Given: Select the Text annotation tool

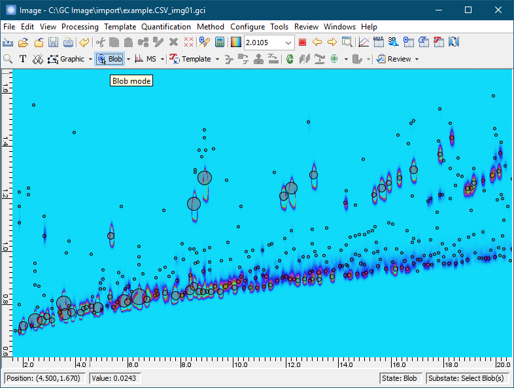Looking at the screenshot, I should (x=23, y=59).
